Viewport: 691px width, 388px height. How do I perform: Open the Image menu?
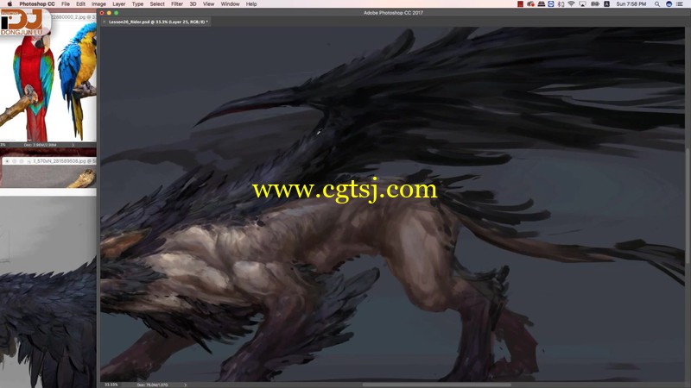click(98, 4)
